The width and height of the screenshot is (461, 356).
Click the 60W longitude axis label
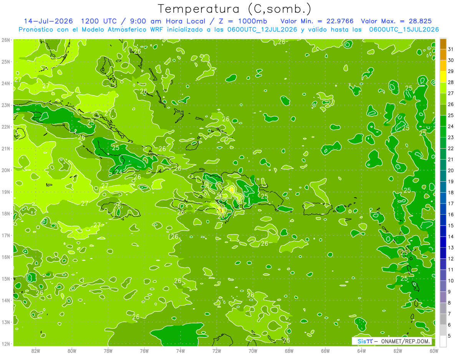tap(434, 351)
